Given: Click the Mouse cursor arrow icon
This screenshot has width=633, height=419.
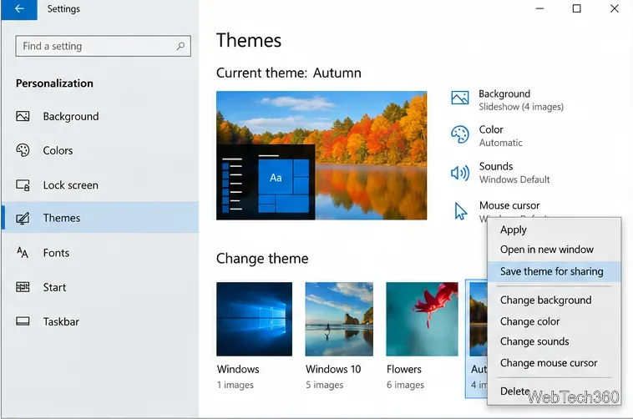Looking at the screenshot, I should point(460,210).
